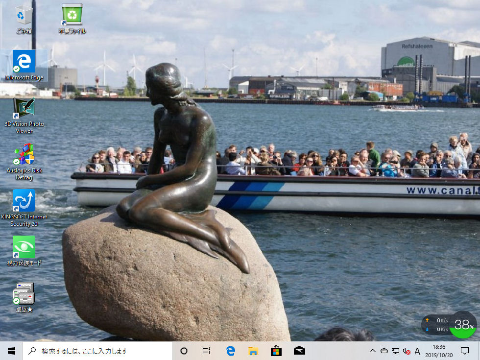Launch Edge from the taskbar
This screenshot has height=360, width=480.
coord(230,351)
